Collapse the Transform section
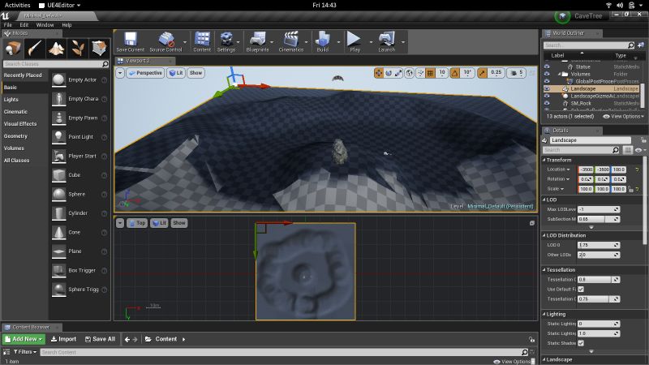649x365 pixels. 544,160
